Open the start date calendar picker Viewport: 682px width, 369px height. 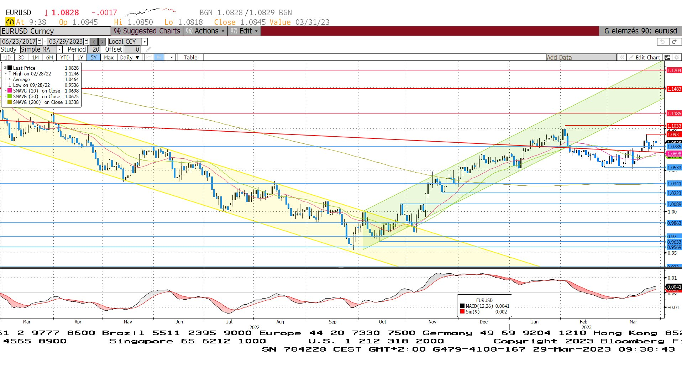tap(40, 42)
